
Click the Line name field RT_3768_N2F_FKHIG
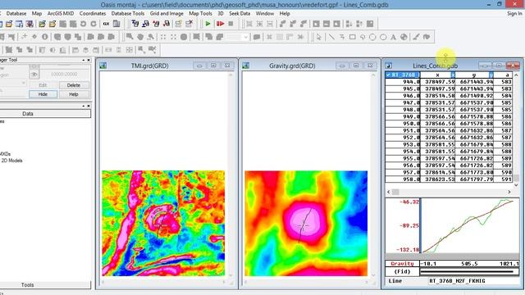click(474, 281)
